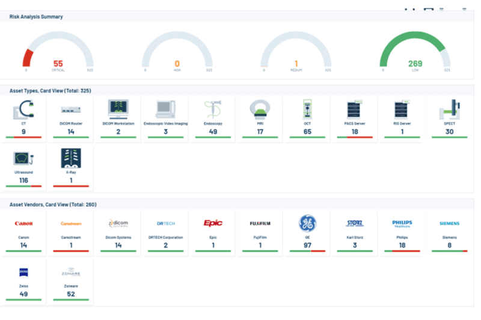Viewport: 481px width, 320px height.
Task: Select the DRTECH Corporation logo
Action: tap(166, 223)
